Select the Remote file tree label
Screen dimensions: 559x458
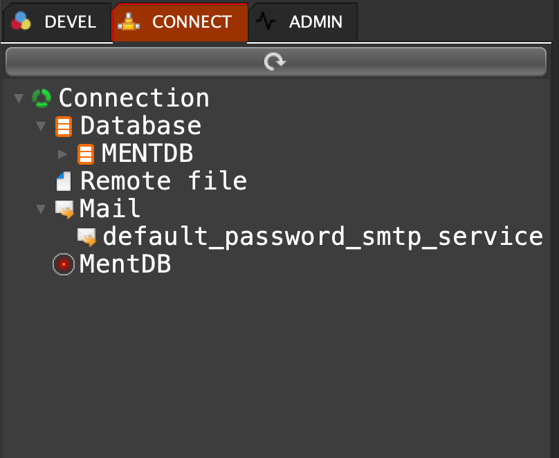tap(163, 181)
